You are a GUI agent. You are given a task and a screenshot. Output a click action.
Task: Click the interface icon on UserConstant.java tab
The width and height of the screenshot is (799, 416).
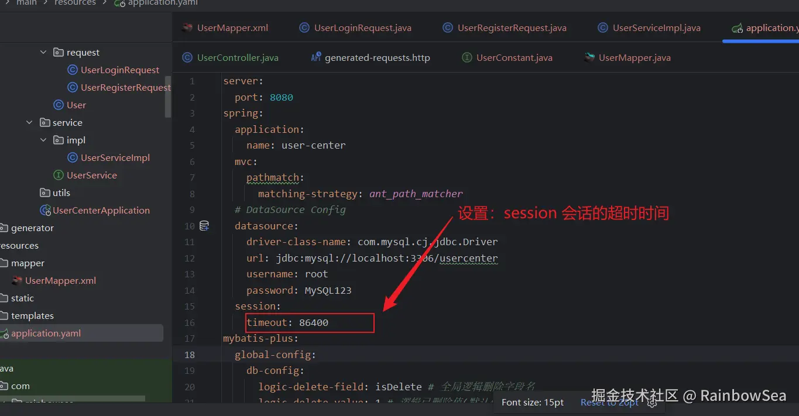467,57
